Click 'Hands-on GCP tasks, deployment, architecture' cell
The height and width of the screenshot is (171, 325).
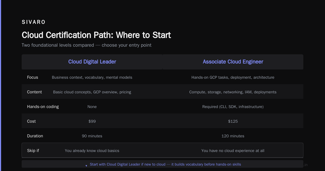[233, 77]
